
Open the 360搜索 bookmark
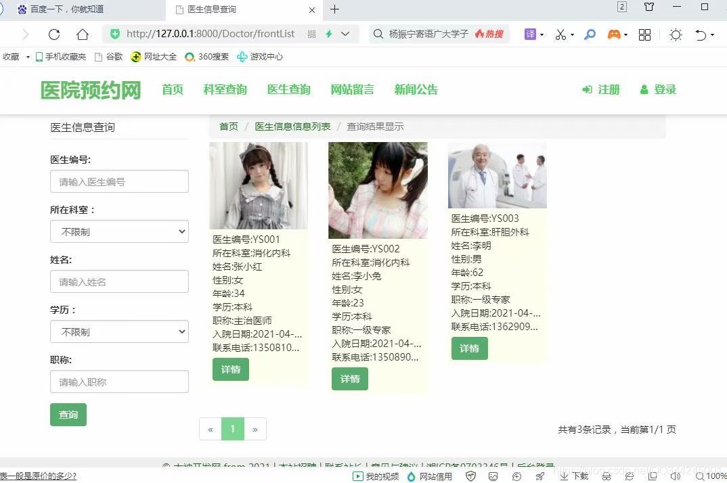pyautogui.click(x=206, y=57)
